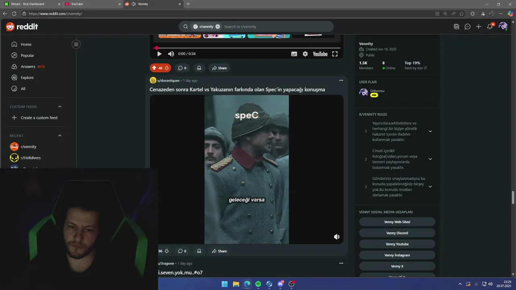Viewport: 516px width, 290px height.
Task: Downvote the post with 46 votes
Action: coord(166,68)
